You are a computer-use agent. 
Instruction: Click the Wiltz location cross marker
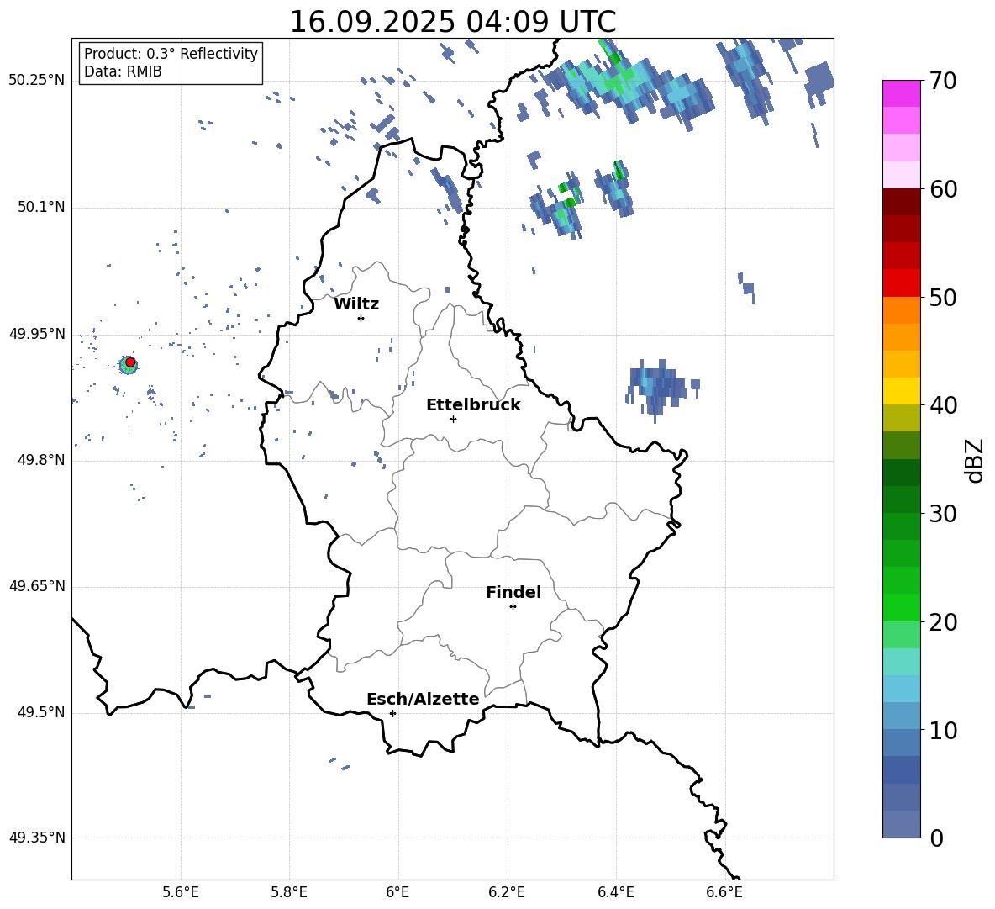[361, 318]
